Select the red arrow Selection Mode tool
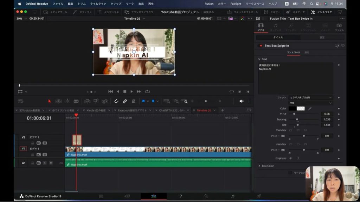Viewport: 360px width, 202px height. (50, 101)
